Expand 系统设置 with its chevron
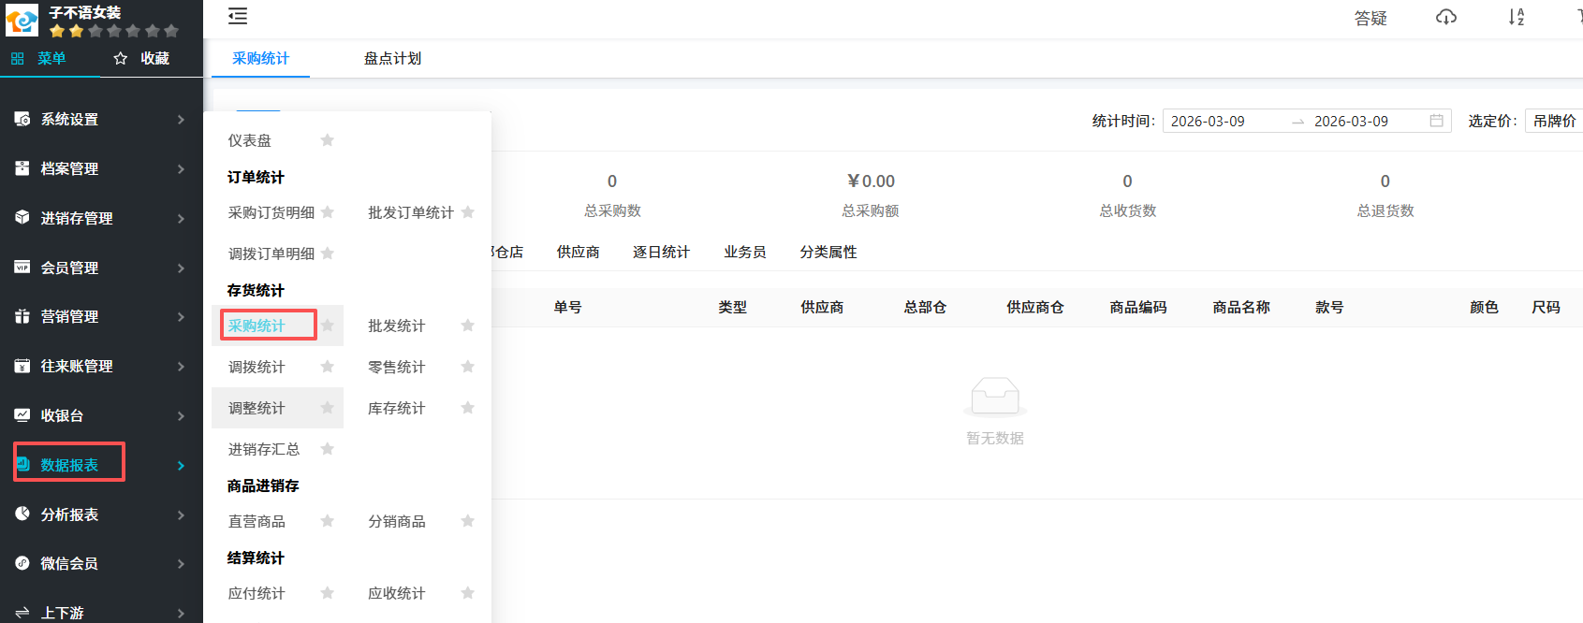This screenshot has height=623, width=1583. click(181, 119)
